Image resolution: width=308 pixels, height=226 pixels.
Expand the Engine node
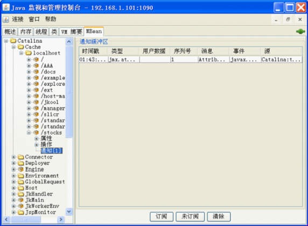[x=13, y=169]
